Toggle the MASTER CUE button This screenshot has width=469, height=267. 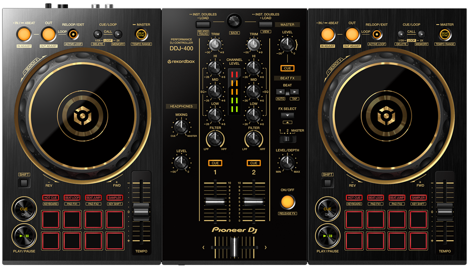pos(287,68)
